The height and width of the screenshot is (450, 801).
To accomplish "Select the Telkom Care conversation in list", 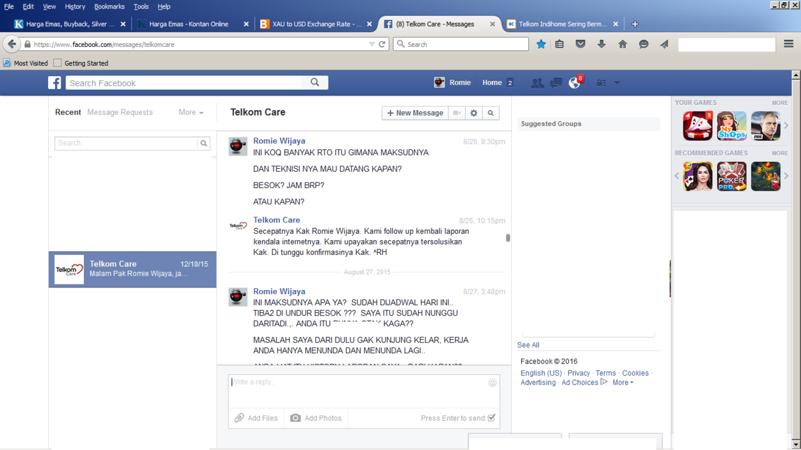I will point(133,269).
